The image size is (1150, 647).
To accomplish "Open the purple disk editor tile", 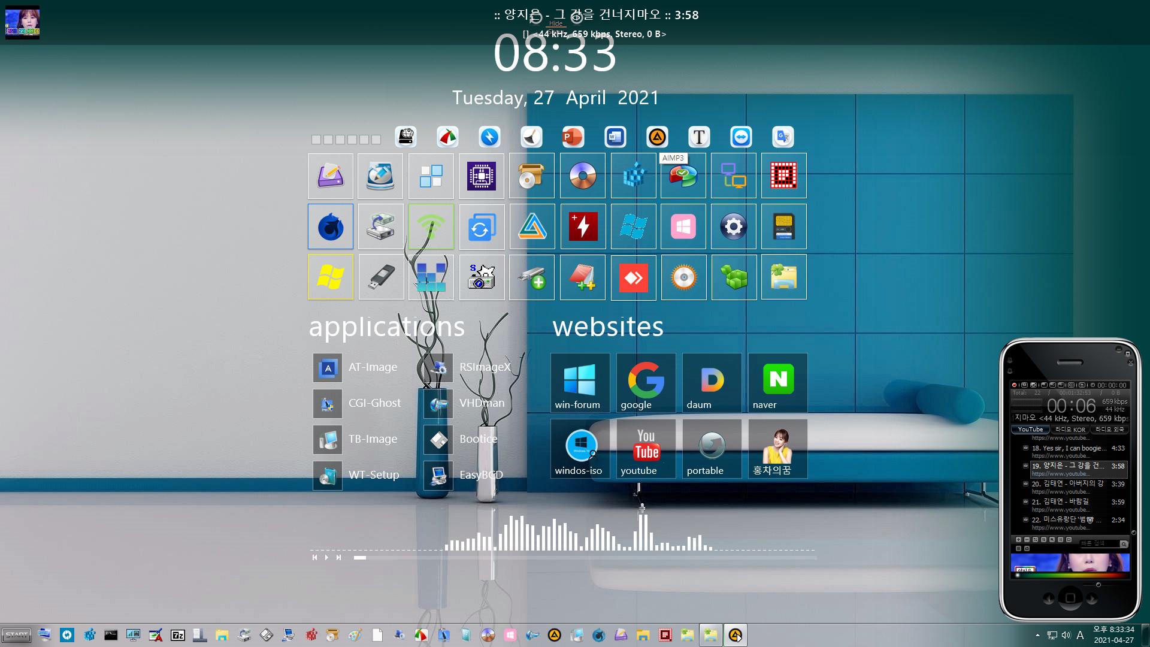I will click(331, 176).
